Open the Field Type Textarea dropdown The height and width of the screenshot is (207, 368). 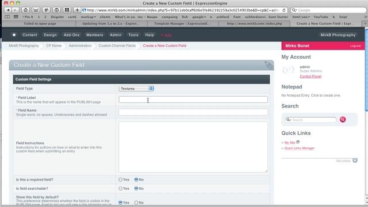pyautogui.click(x=136, y=89)
